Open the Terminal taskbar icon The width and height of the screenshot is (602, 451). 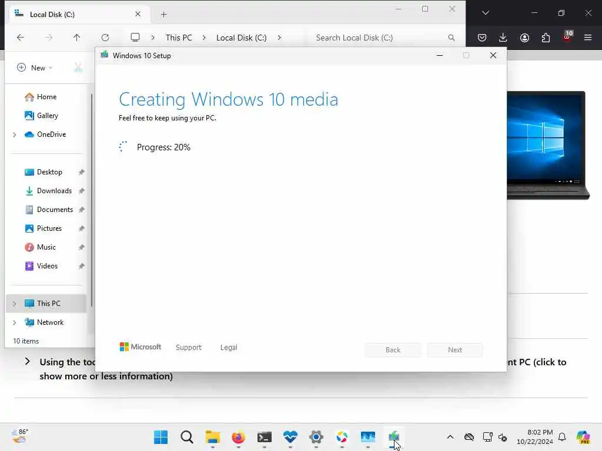tap(264, 437)
